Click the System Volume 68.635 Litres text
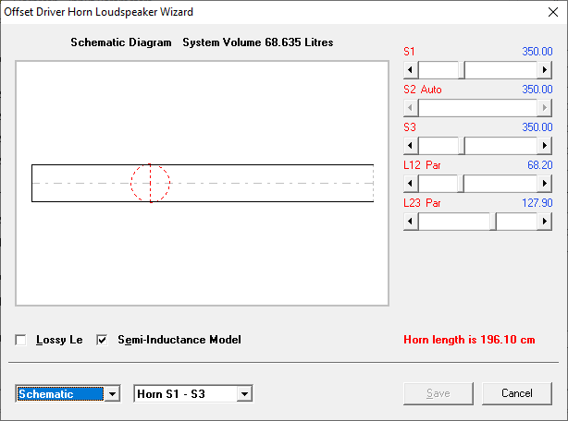This screenshot has height=421, width=568. click(258, 42)
